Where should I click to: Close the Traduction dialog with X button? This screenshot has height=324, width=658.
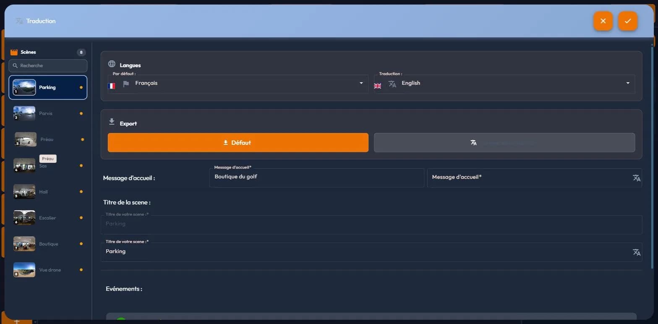tap(603, 21)
